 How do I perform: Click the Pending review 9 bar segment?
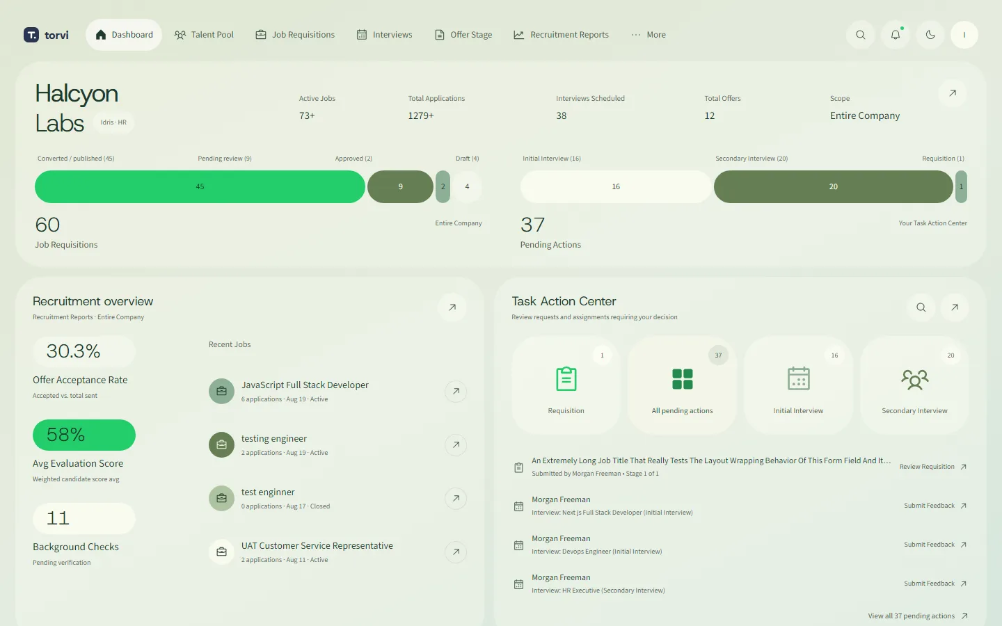pos(400,186)
